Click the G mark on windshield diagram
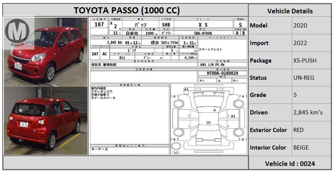This screenshot has height=174, width=335. coord(215,110)
